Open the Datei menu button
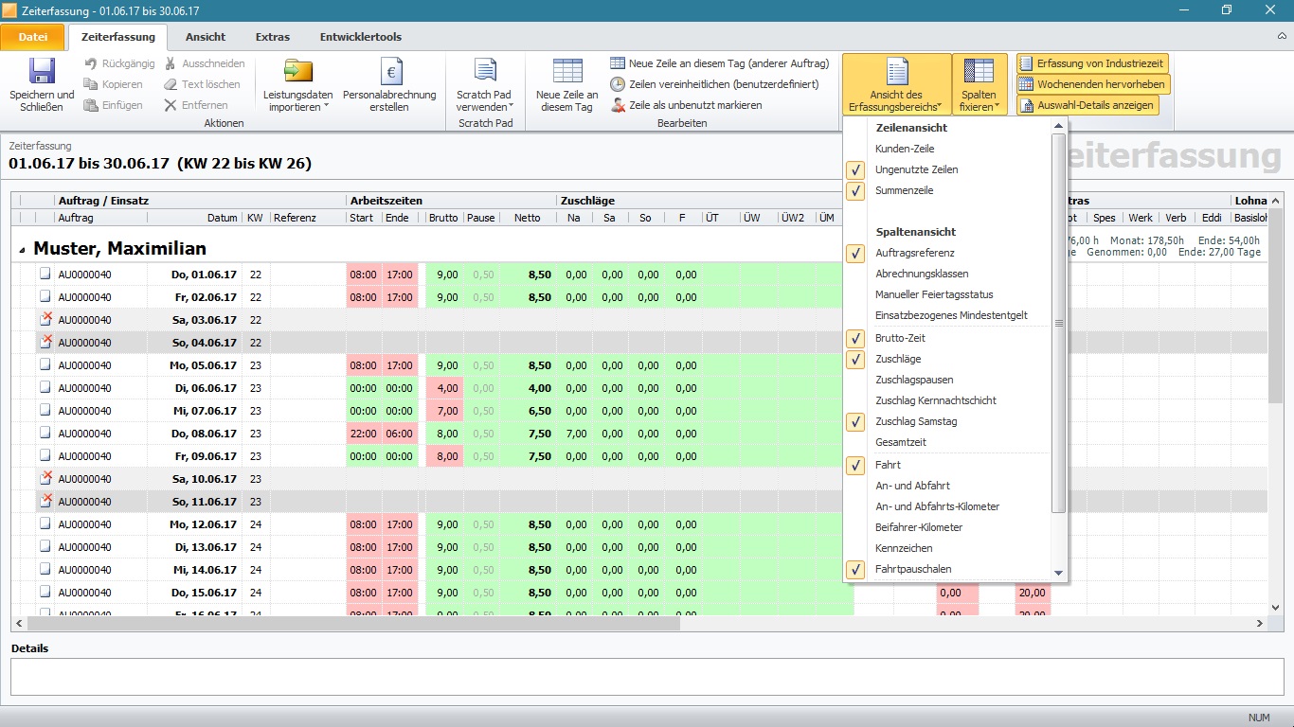This screenshot has width=1294, height=727. tap(33, 37)
